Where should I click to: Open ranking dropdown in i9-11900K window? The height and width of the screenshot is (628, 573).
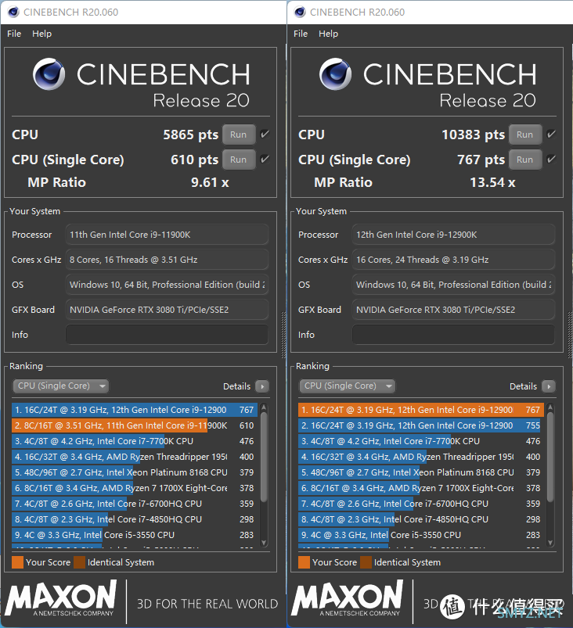[x=60, y=386]
